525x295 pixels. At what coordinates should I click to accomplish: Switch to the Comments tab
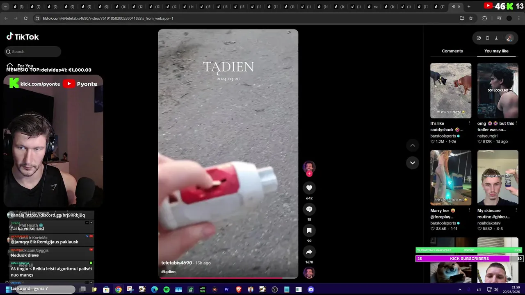pos(452,51)
